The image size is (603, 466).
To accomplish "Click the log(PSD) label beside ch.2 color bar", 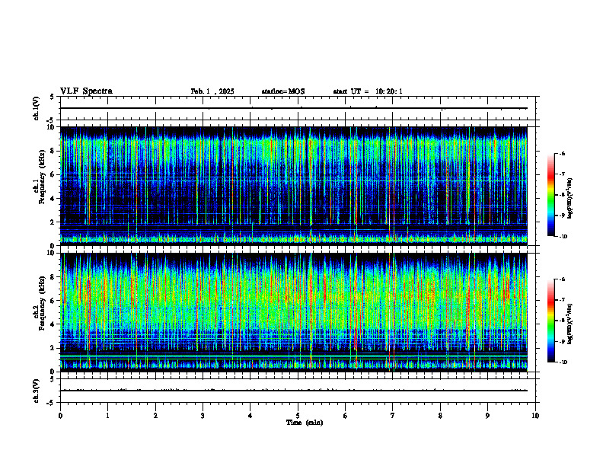I will point(570,324).
